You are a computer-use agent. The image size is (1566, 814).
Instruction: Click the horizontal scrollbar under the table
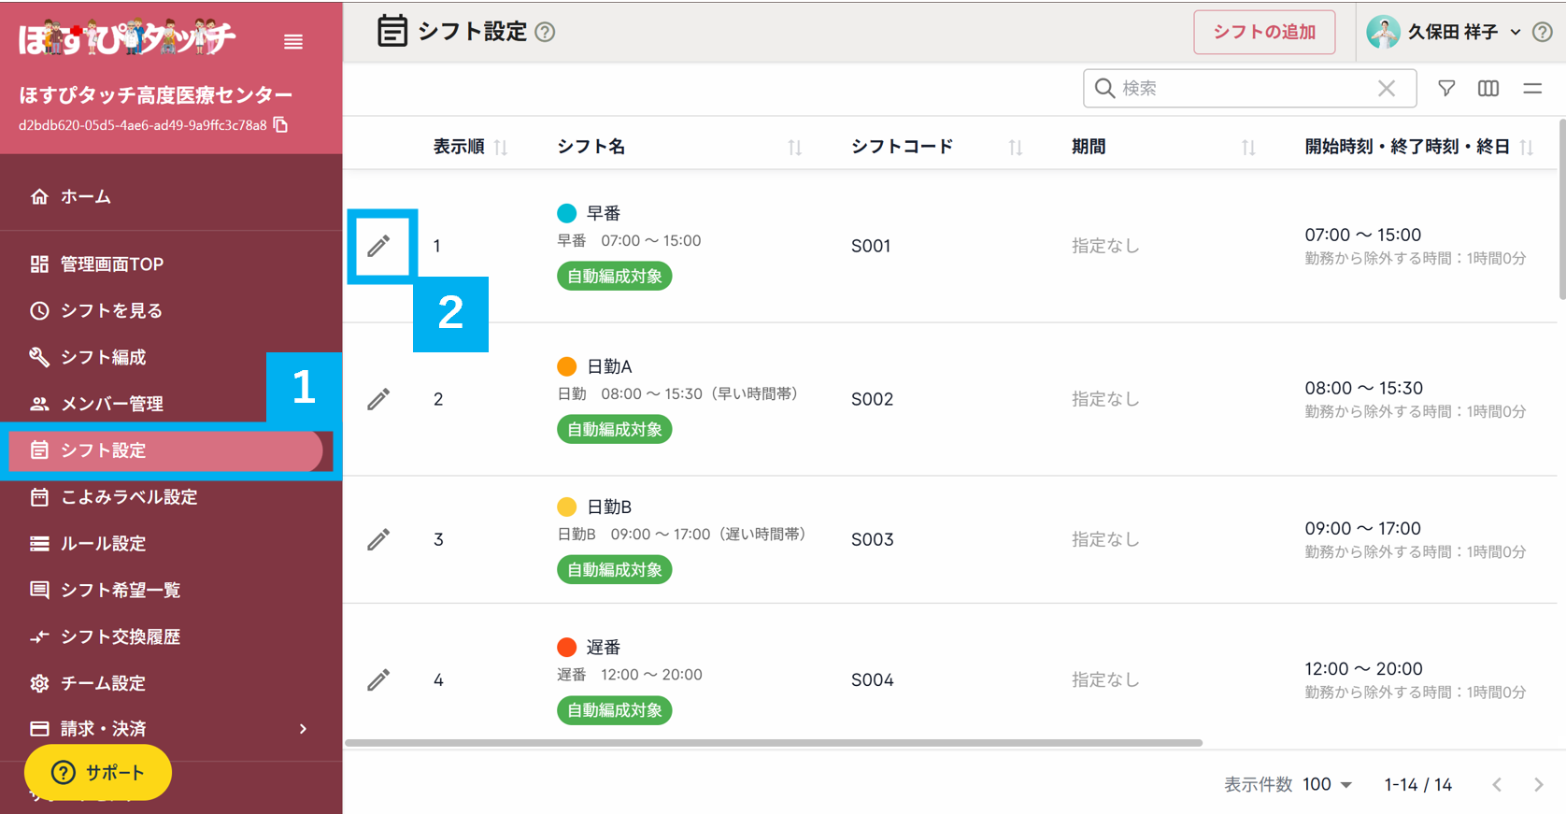(774, 743)
